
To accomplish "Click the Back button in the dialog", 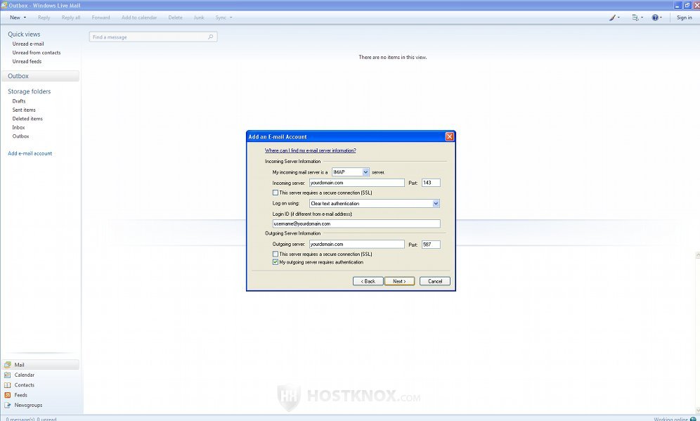I will click(368, 281).
